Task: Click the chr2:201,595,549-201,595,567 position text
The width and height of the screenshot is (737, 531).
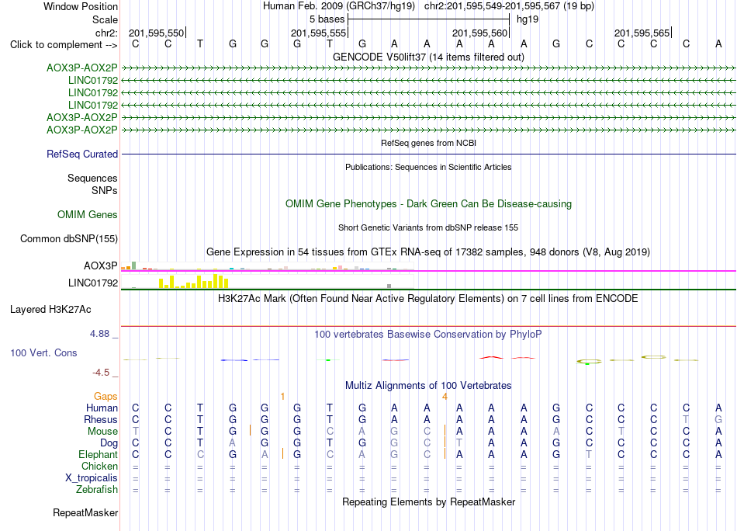Action: (509, 6)
